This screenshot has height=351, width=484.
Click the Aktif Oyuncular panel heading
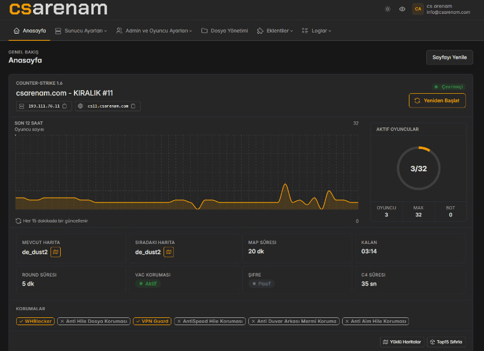coord(397,129)
